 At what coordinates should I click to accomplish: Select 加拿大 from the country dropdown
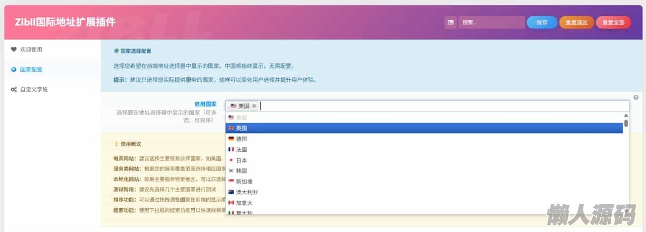click(x=424, y=203)
